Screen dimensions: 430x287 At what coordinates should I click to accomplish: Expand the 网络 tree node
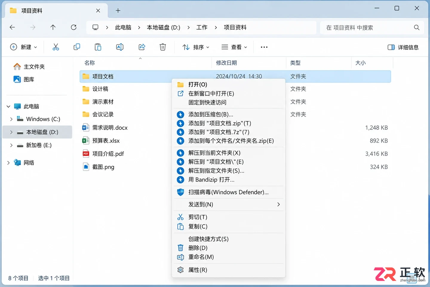point(8,163)
